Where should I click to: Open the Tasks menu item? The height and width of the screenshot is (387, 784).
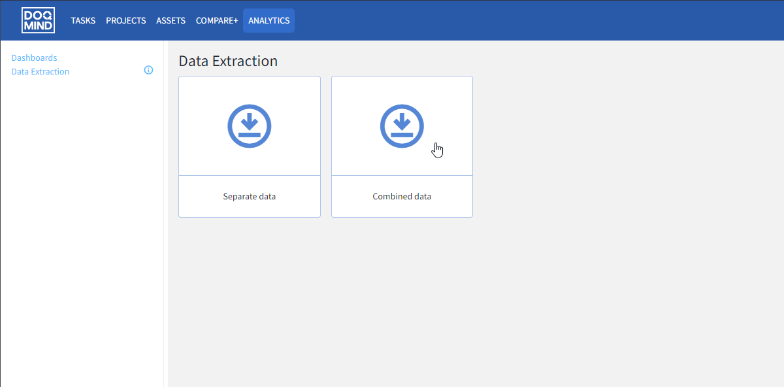pos(83,20)
